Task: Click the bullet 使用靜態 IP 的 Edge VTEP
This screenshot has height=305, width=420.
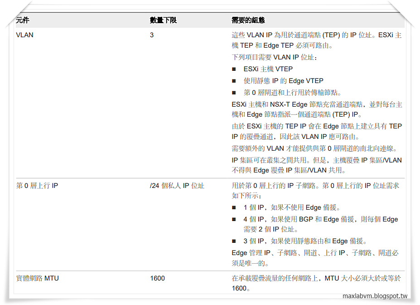Action: 283,81
